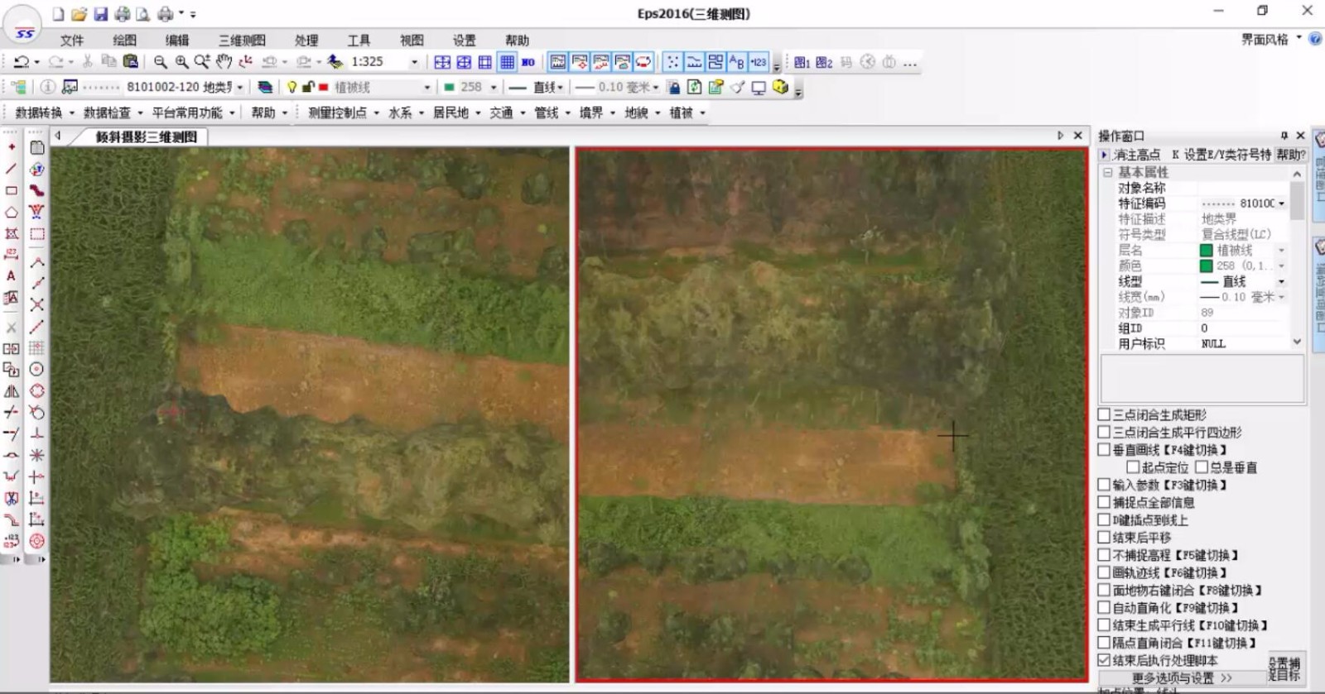Collapse the 基本属性 section

point(1107,172)
